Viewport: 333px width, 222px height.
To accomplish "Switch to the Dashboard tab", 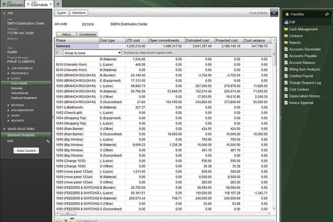I will pos(13,4).
